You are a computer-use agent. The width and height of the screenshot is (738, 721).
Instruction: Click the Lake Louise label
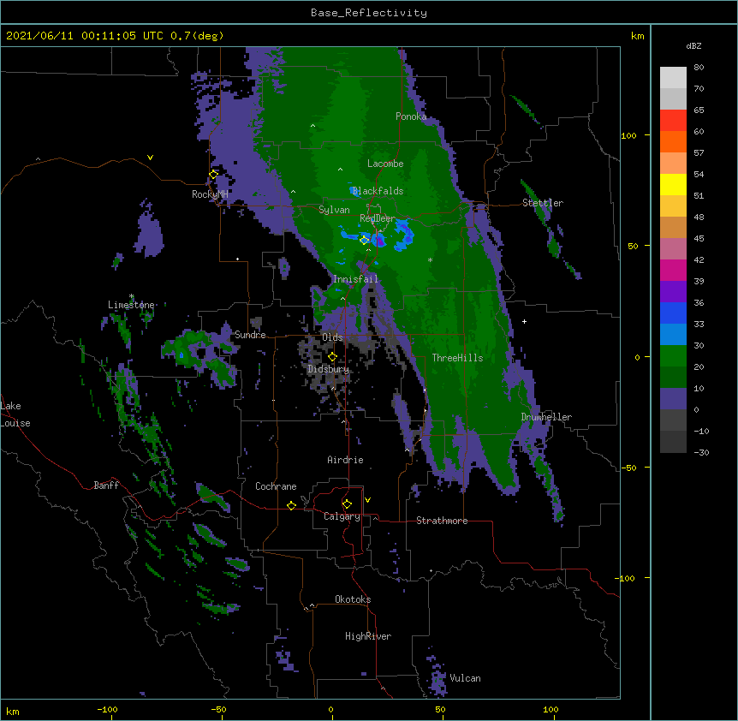pos(15,414)
